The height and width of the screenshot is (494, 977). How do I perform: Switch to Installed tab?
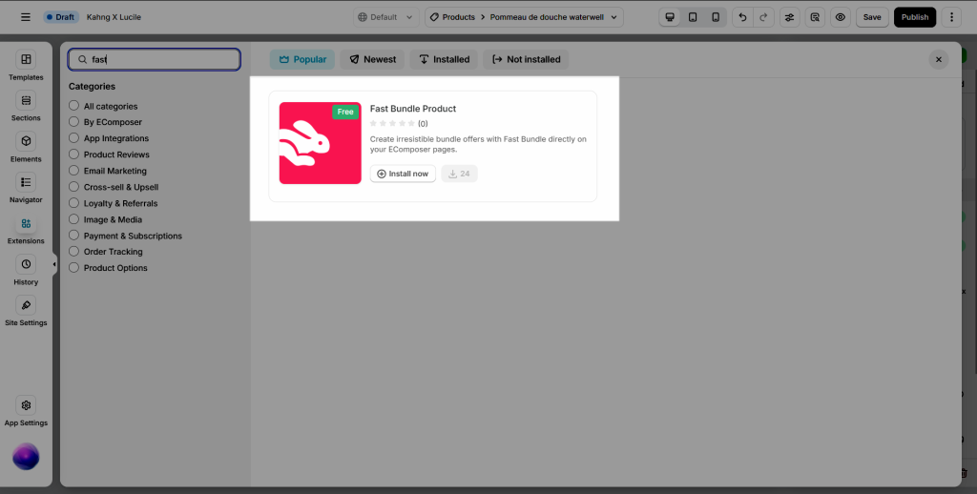[444, 59]
